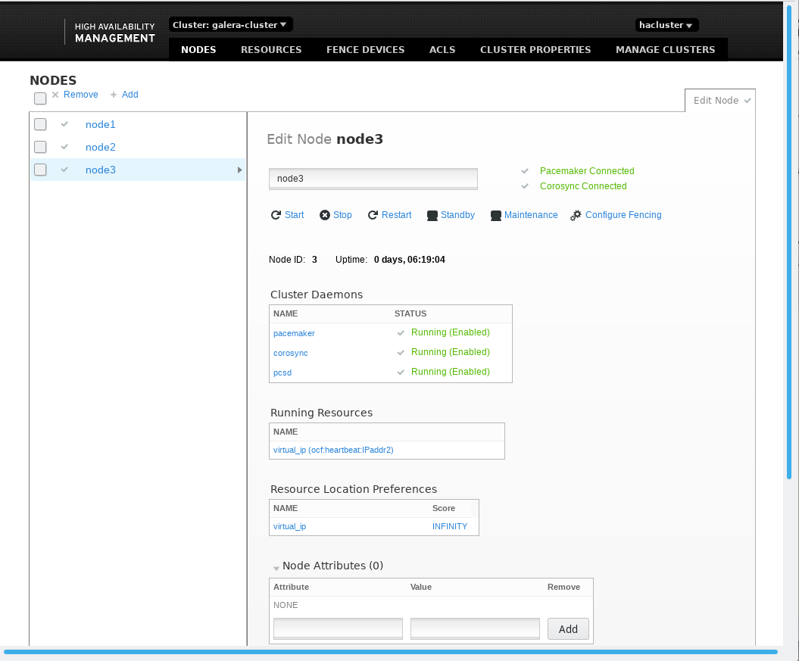
Task: Open MANAGE CLUSTERS tab
Action: point(666,50)
